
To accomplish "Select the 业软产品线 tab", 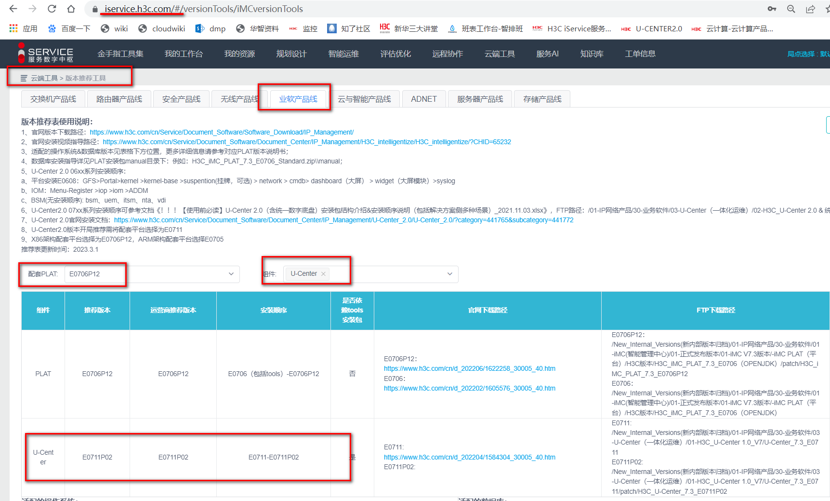I will pyautogui.click(x=298, y=99).
